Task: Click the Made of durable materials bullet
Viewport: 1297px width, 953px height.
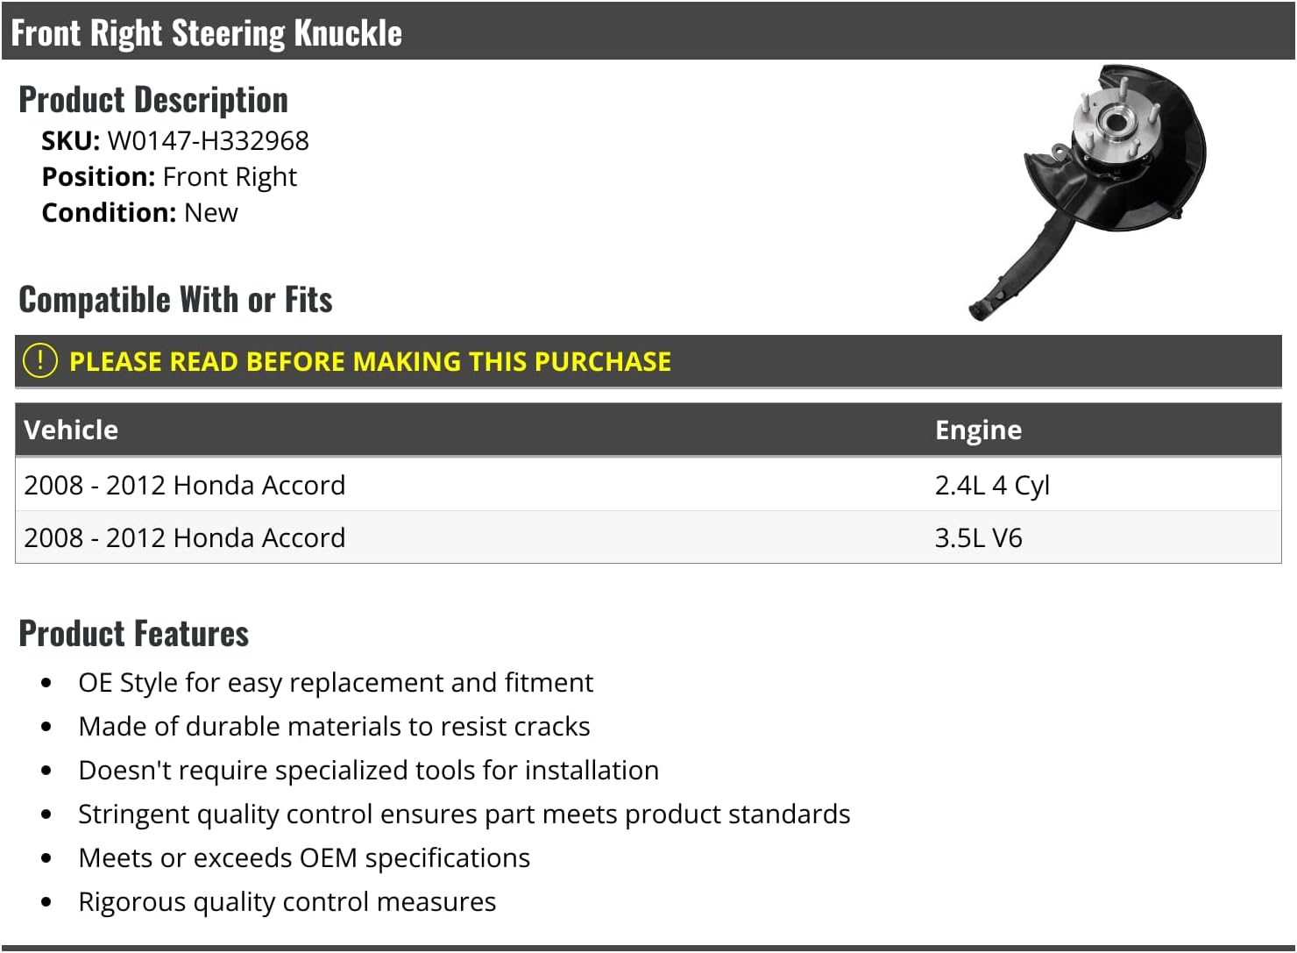Action: tap(334, 726)
